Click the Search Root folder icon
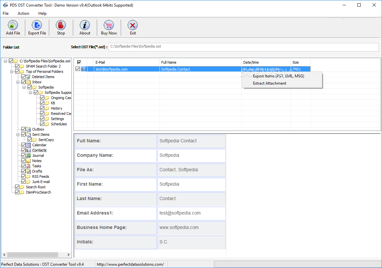Image resolution: width=382 pixels, height=268 pixels. click(22, 187)
